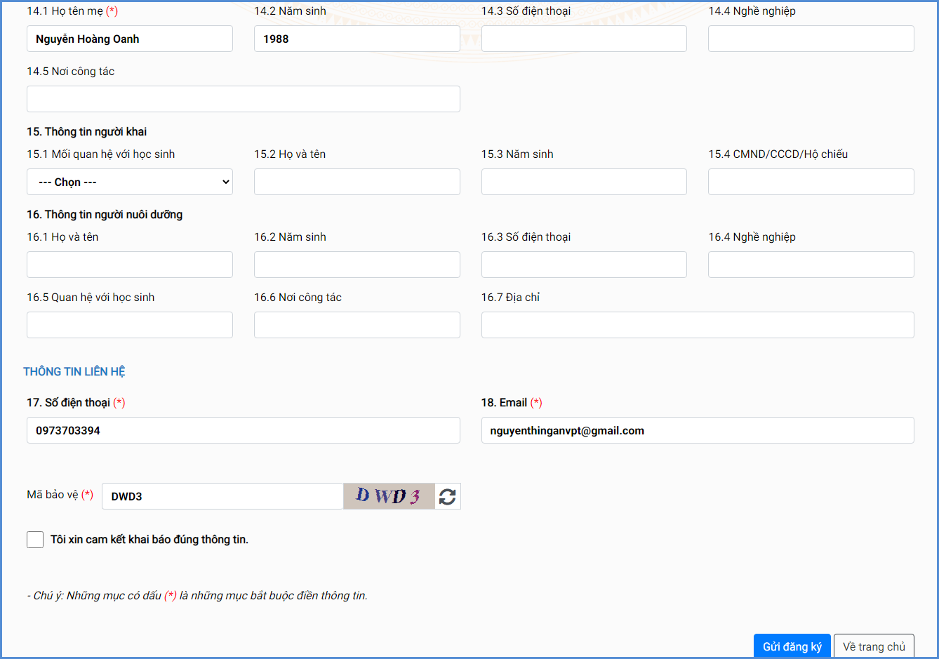Click the CMND/CCCD/Hộ chiếu field
This screenshot has height=659, width=939.
point(811,182)
